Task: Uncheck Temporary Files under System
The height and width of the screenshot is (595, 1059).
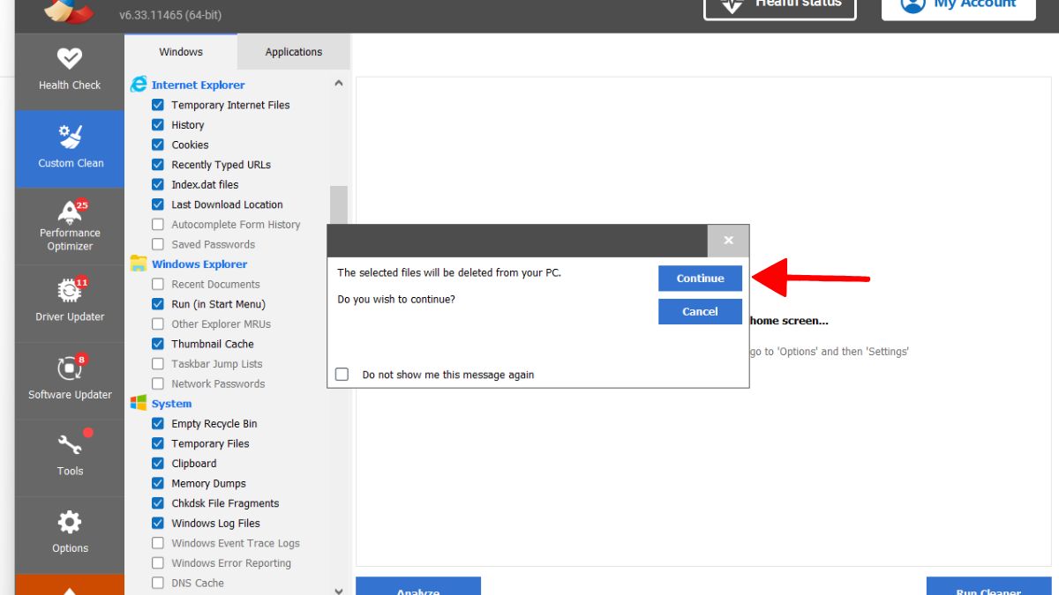Action: (x=158, y=443)
